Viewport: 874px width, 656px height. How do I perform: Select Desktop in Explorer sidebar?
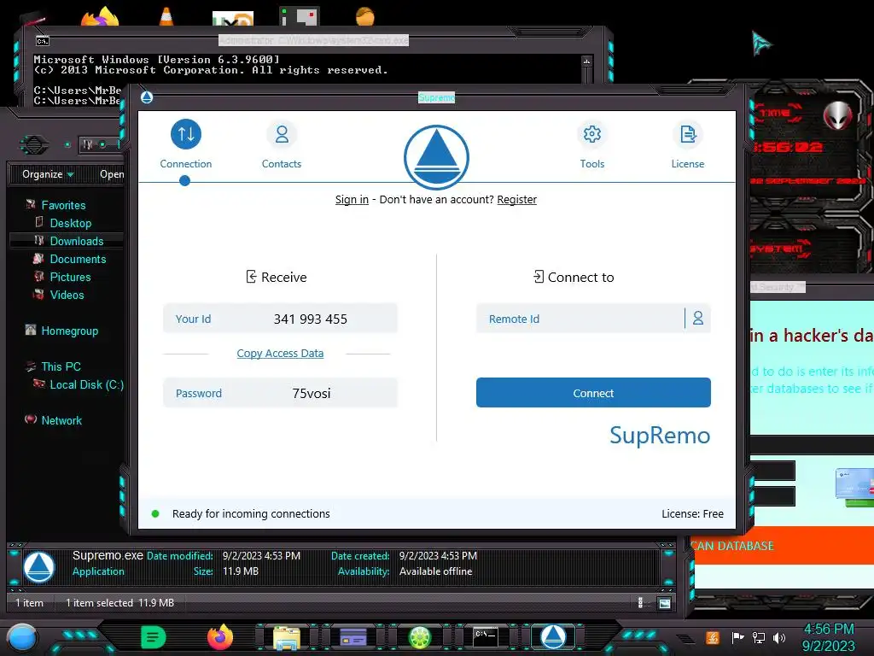pos(70,223)
